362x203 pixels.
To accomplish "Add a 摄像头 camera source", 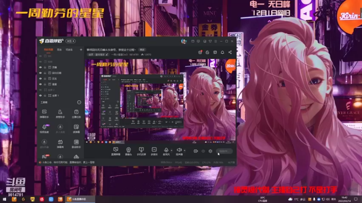I will [129, 151].
